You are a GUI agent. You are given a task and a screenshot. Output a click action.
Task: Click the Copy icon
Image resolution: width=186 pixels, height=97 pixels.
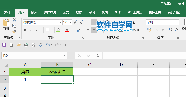(14, 26)
